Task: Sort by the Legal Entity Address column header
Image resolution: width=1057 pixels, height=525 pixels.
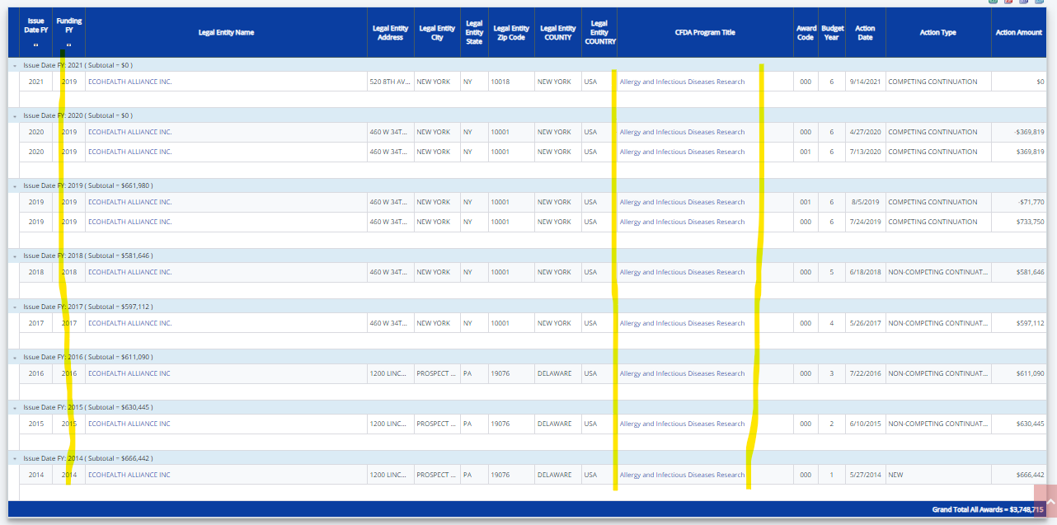Action: [x=390, y=33]
